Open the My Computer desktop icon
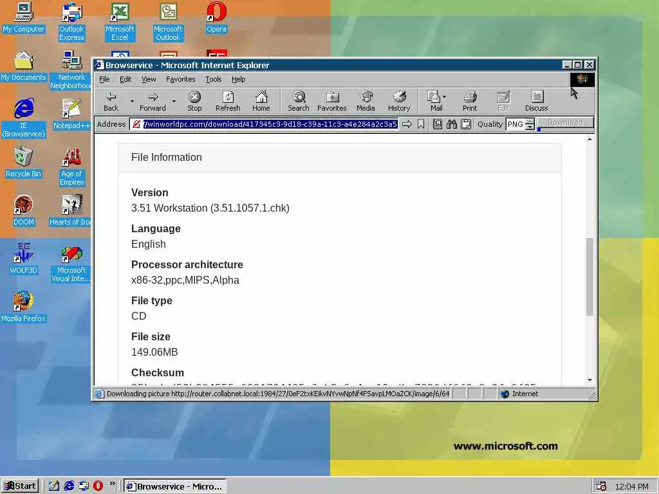This screenshot has height=494, width=659. pos(24,17)
